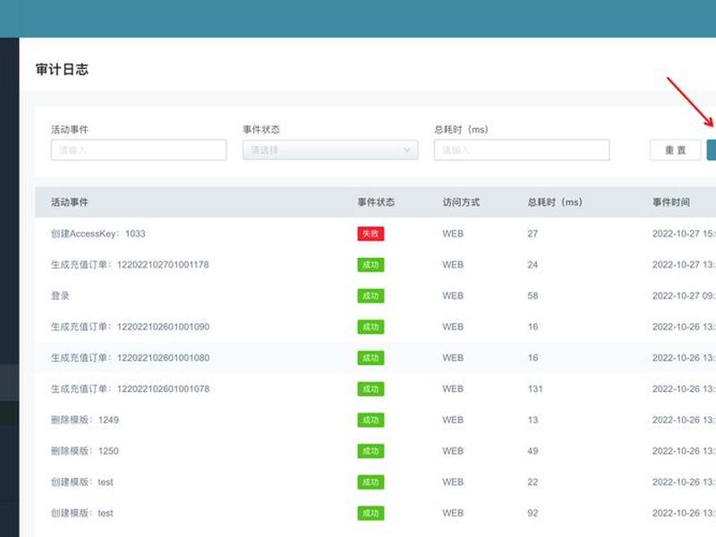Click the 事件时间 column header
Viewport: 716px width, 537px height.
(670, 202)
